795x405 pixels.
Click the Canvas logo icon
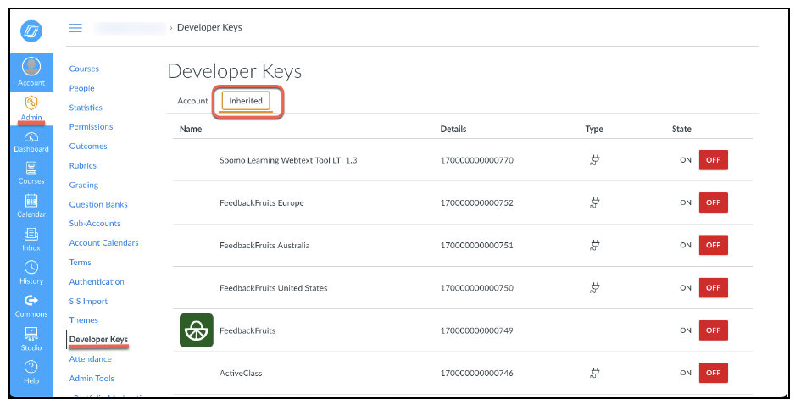[31, 31]
